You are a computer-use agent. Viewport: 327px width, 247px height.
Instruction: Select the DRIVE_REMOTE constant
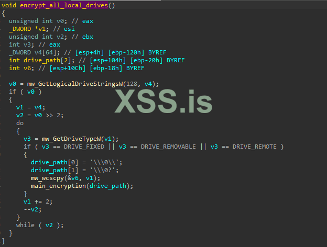(x=255, y=147)
